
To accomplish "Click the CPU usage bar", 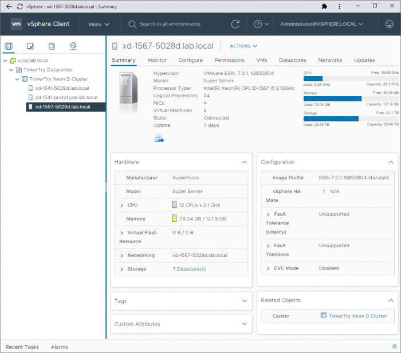I will [x=351, y=79].
